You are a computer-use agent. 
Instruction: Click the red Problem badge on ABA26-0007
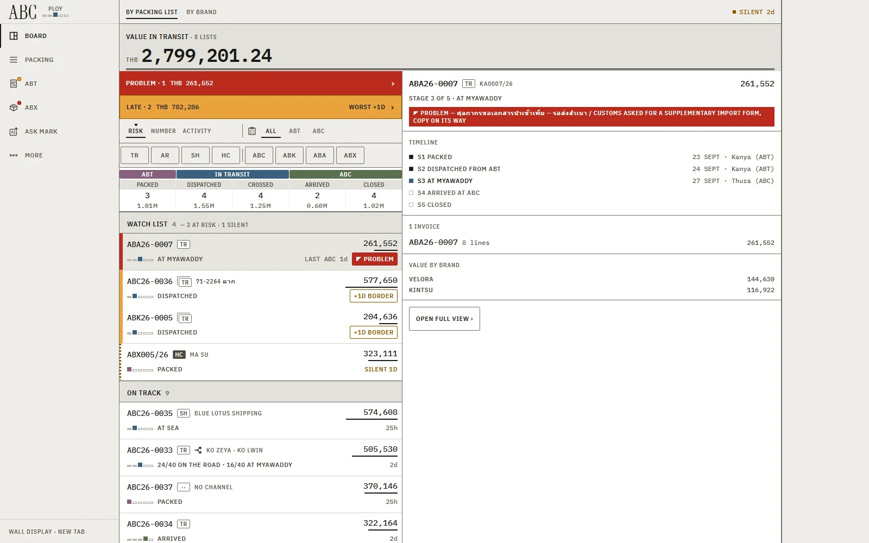375,259
